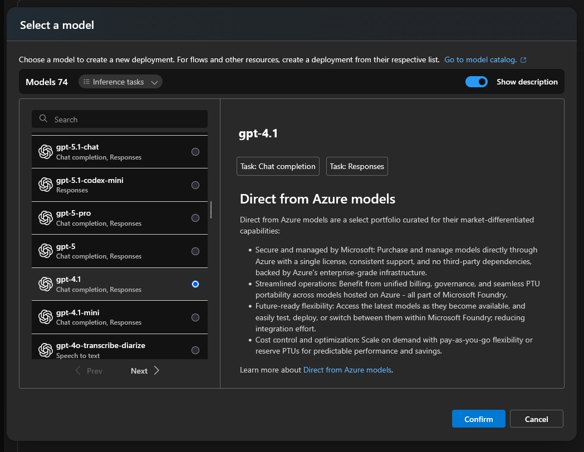Select the radio button in the gpt-5 row
584x452 pixels.
(195, 251)
